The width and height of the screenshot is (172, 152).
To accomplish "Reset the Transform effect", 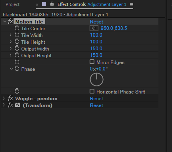I will pos(96,105).
